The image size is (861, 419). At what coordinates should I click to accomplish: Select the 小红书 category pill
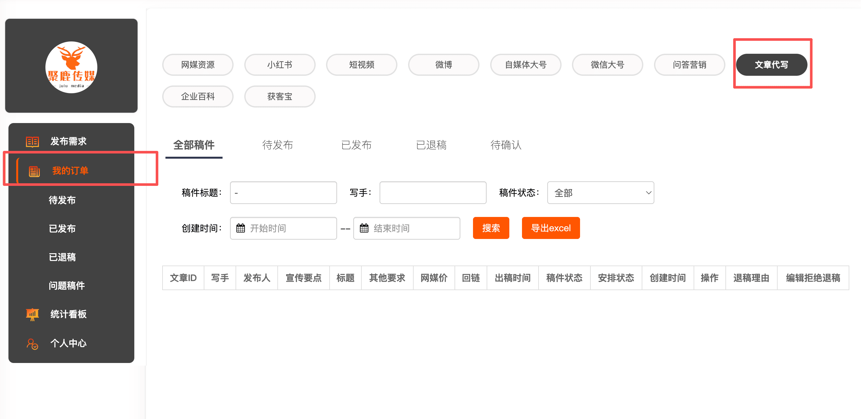click(279, 65)
